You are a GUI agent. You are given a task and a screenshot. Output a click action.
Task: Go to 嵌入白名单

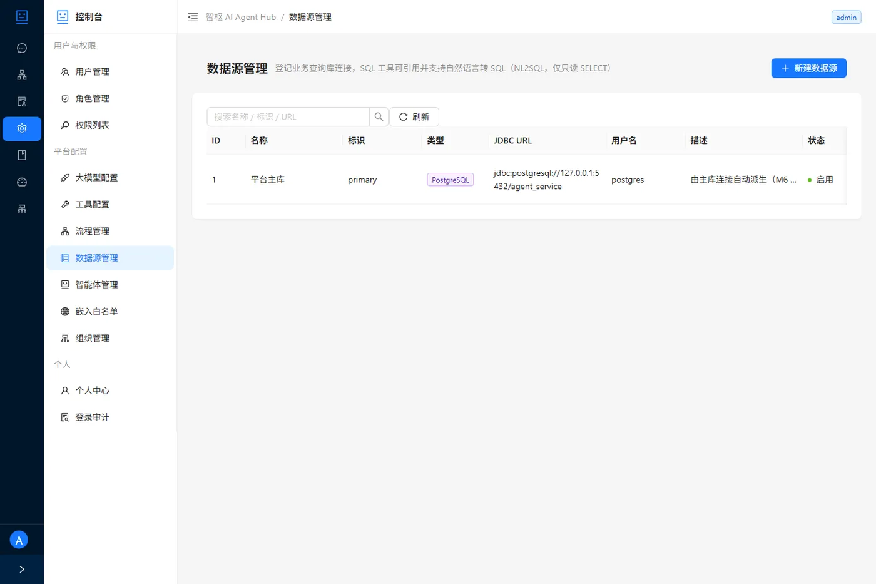point(110,312)
